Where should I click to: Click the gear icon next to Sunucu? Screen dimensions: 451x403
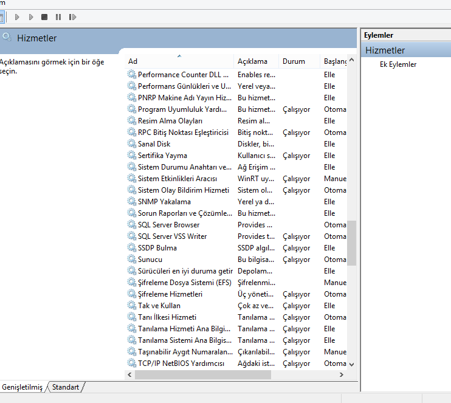[x=132, y=260]
